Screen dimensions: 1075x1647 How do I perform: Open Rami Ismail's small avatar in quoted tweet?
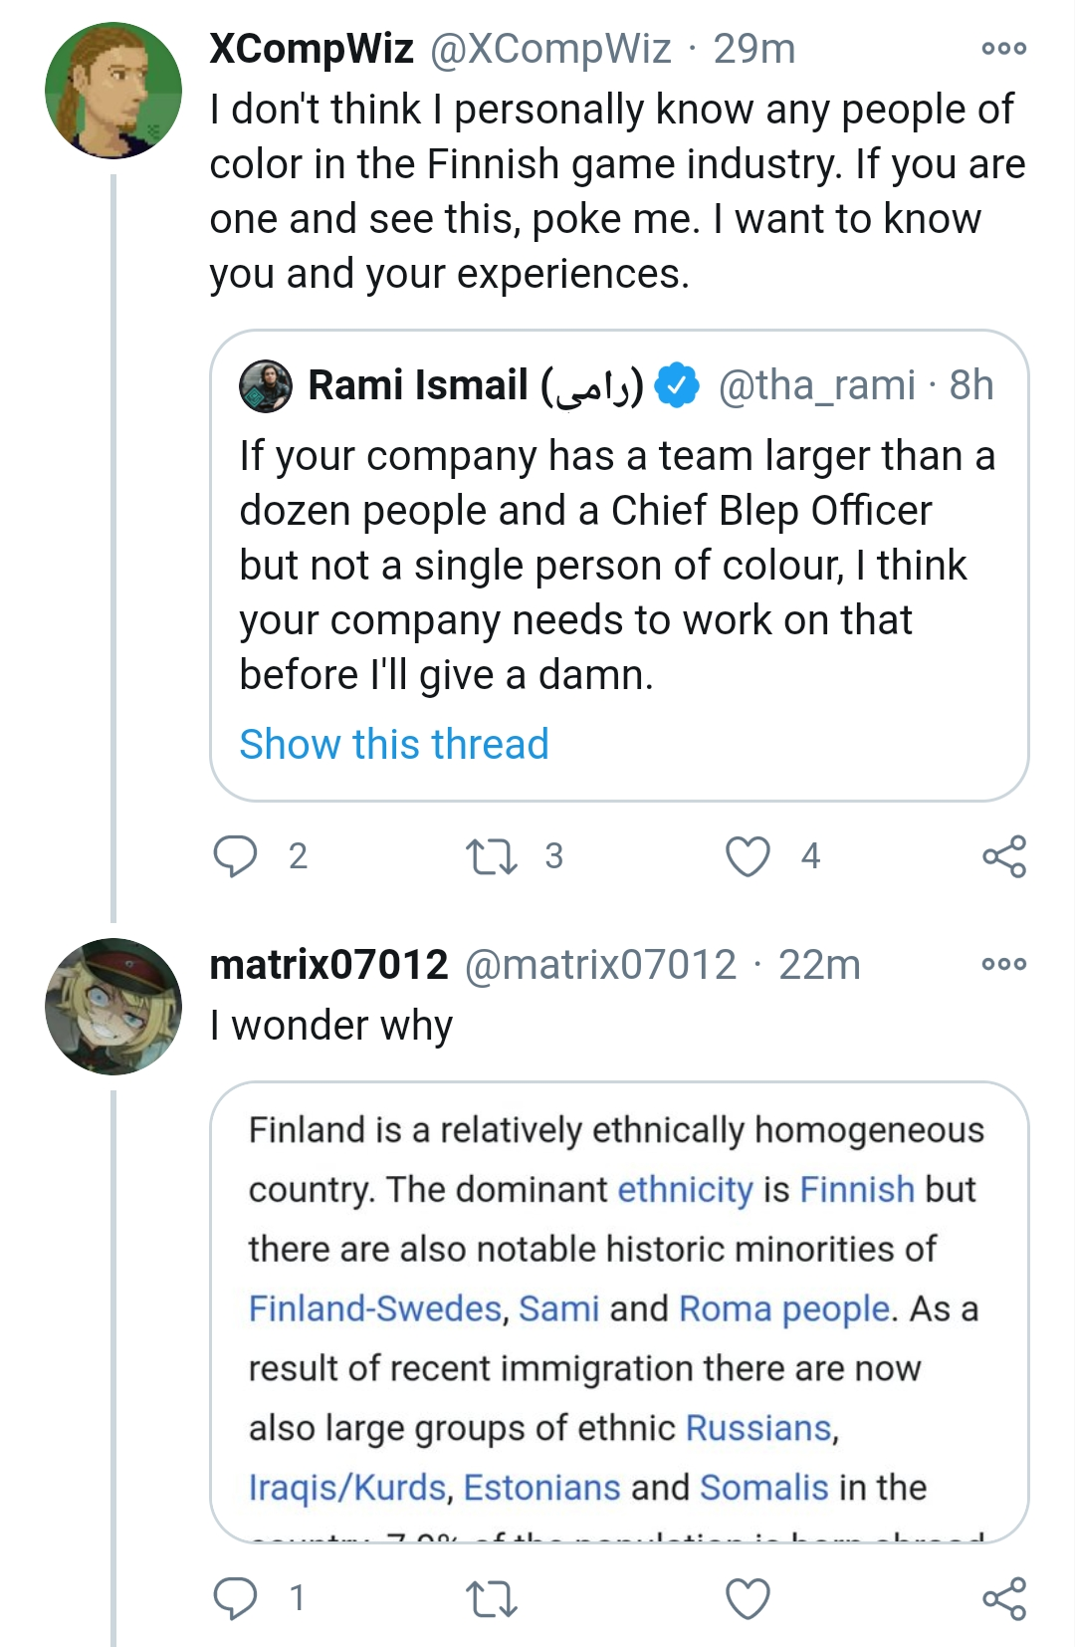266,386
